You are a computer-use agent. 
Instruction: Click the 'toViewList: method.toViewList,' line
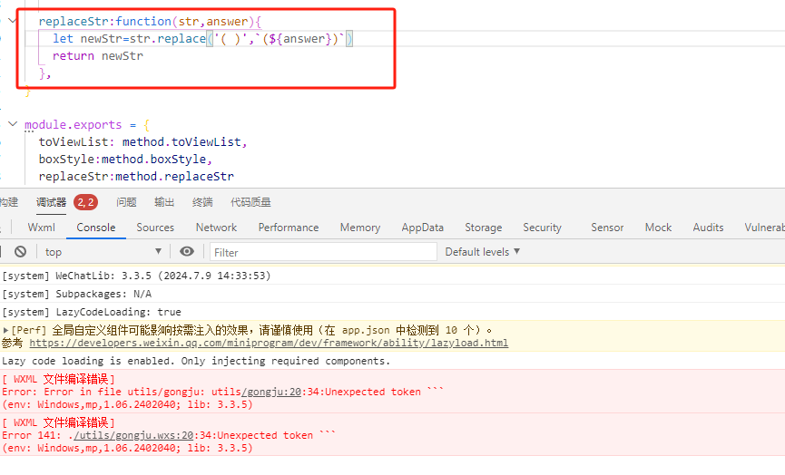[143, 142]
